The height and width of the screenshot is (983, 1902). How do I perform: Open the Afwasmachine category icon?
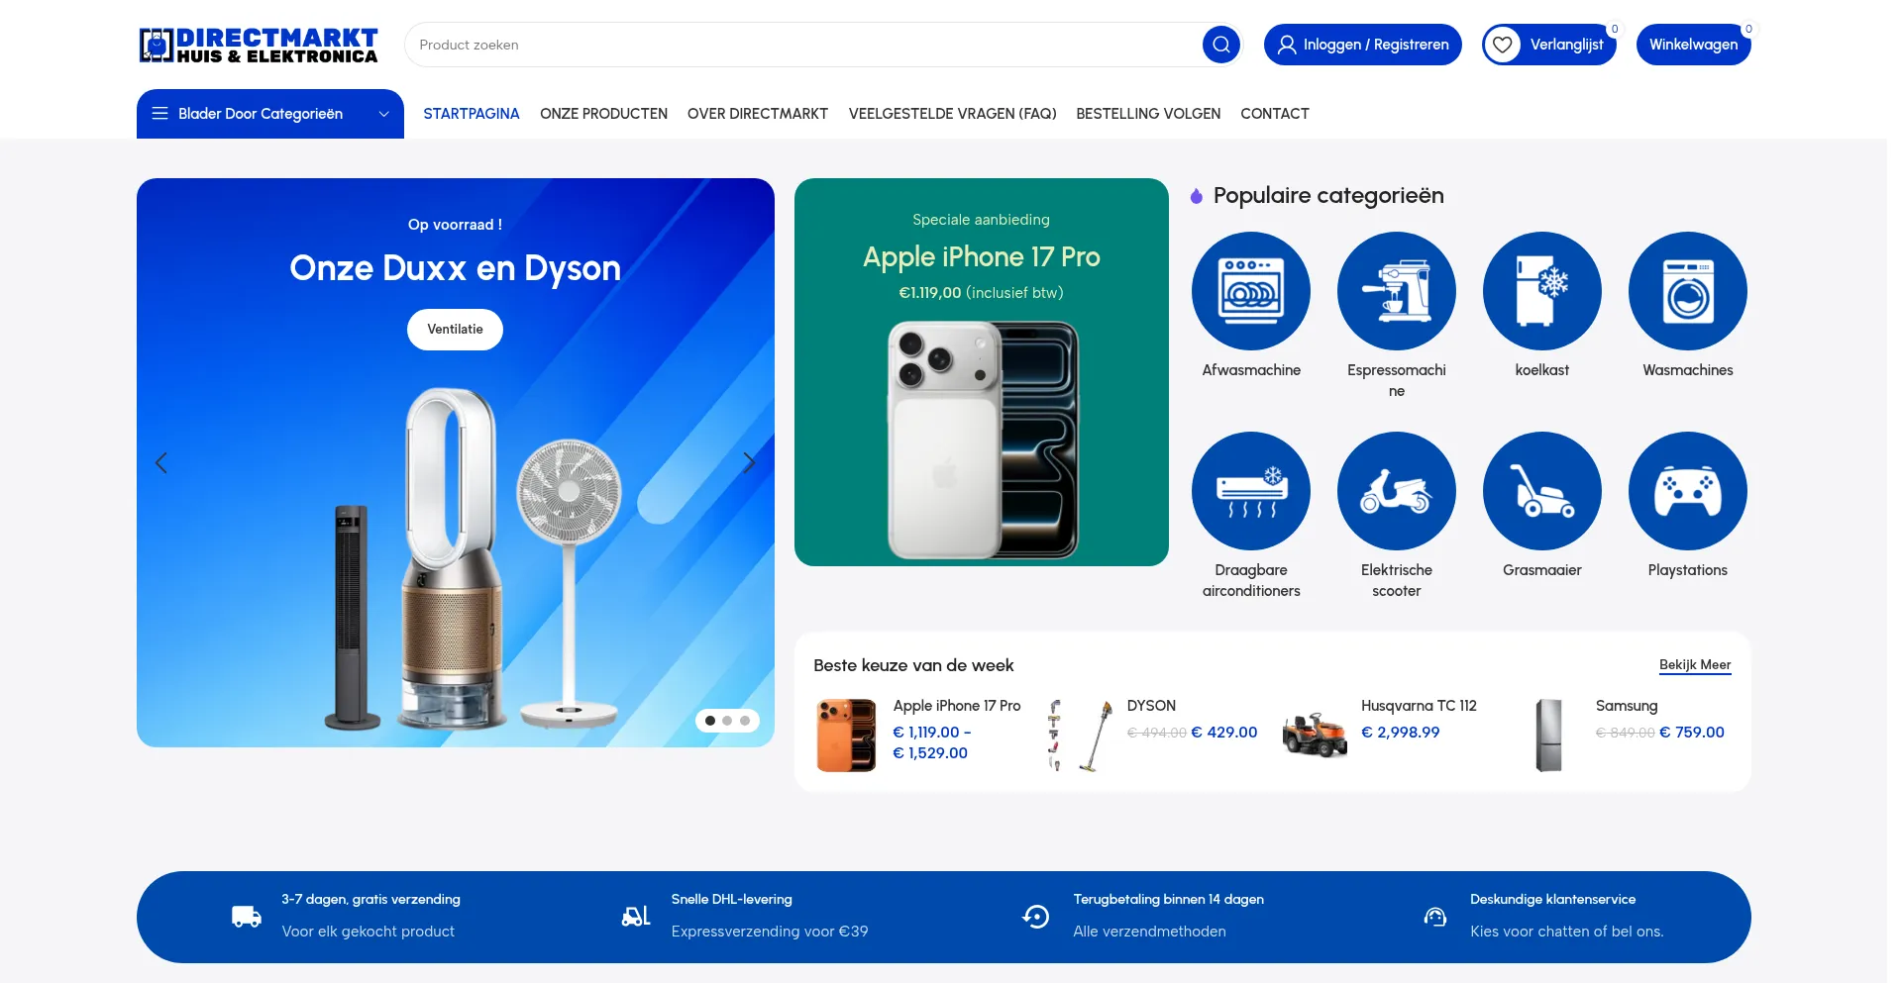click(x=1251, y=291)
